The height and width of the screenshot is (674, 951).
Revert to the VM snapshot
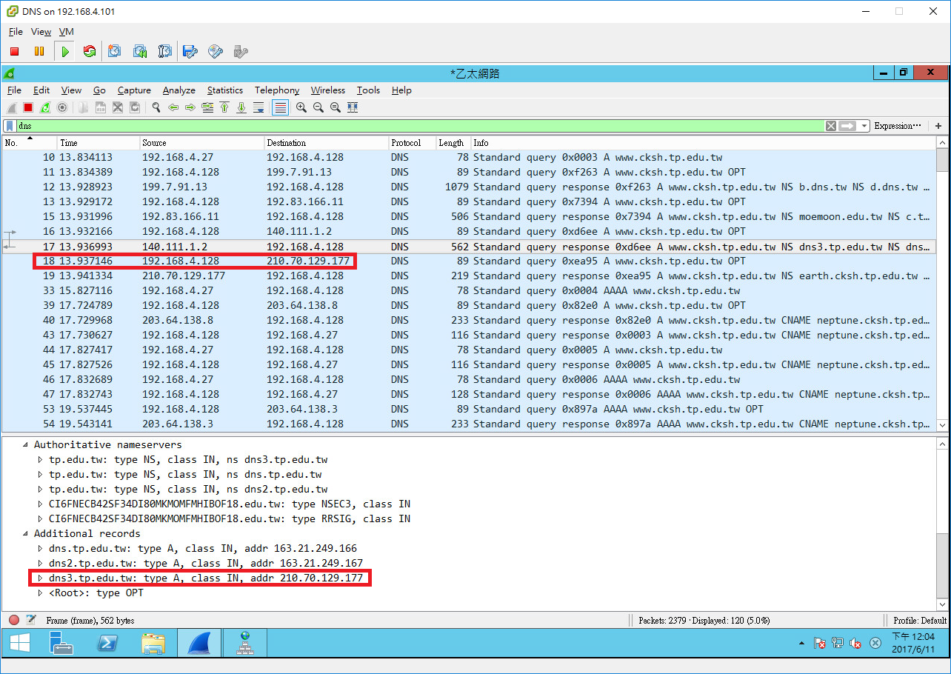tap(140, 51)
